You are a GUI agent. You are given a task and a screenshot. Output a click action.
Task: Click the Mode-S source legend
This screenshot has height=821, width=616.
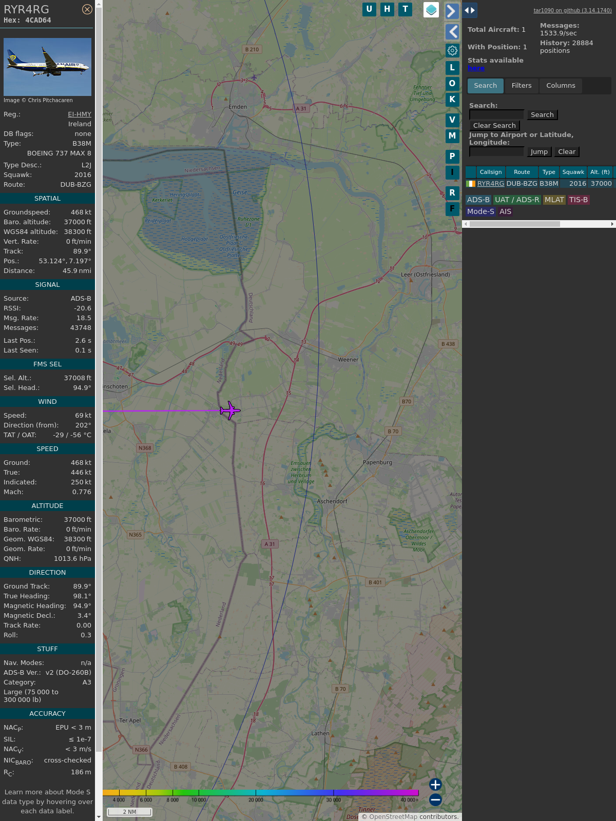click(x=480, y=211)
